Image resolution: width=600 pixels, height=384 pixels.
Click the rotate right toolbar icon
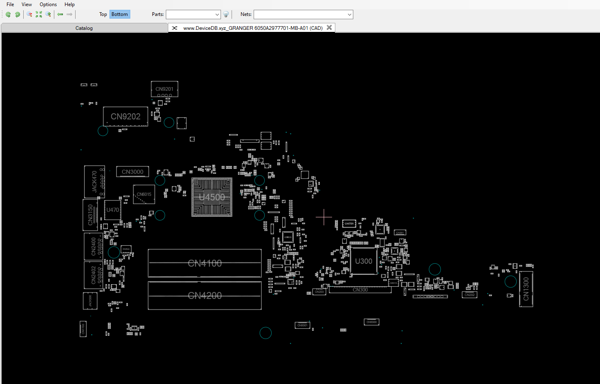tap(18, 14)
